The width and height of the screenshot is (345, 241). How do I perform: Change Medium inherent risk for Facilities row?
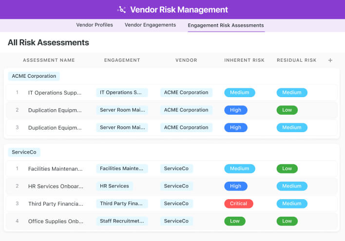coord(240,169)
